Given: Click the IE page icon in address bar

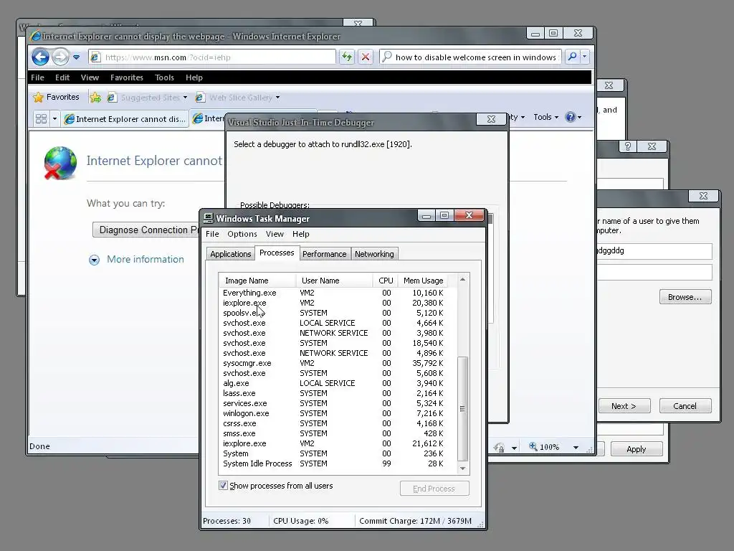Looking at the screenshot, I should point(95,57).
